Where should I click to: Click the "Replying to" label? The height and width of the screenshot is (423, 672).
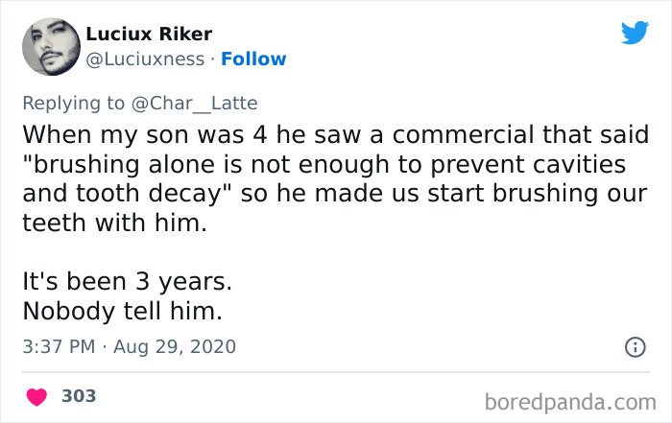click(75, 104)
